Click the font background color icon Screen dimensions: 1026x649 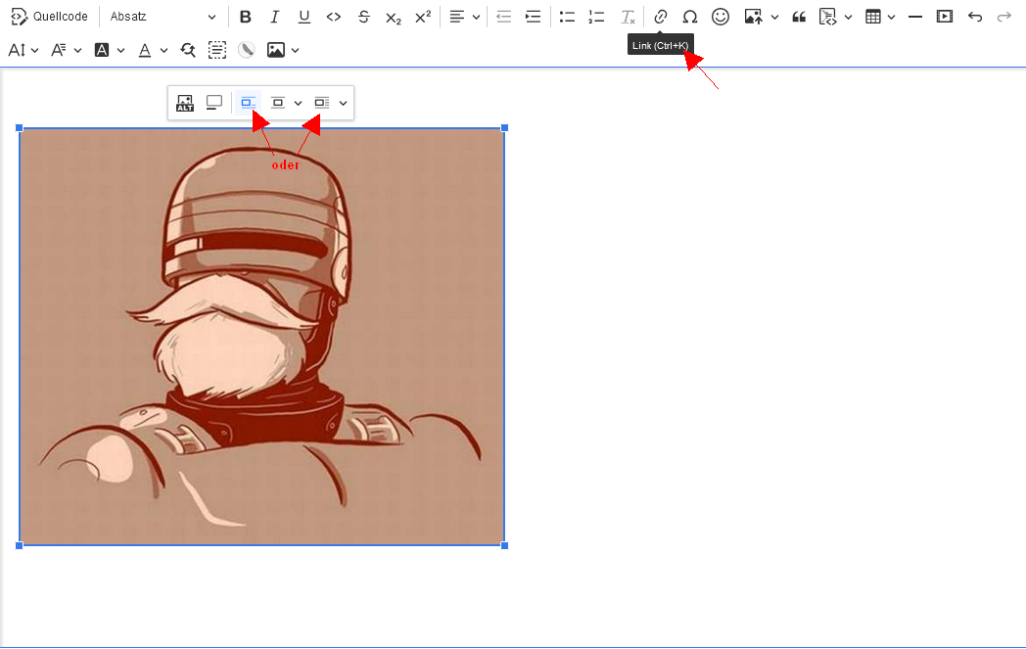(102, 50)
